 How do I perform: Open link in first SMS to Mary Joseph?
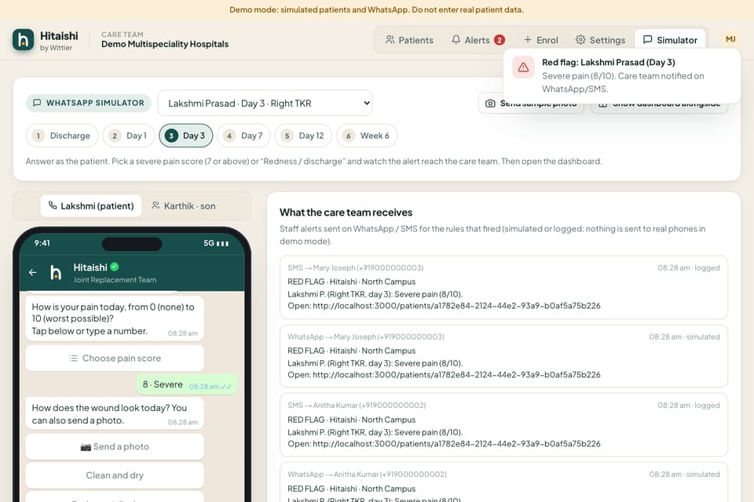456,306
